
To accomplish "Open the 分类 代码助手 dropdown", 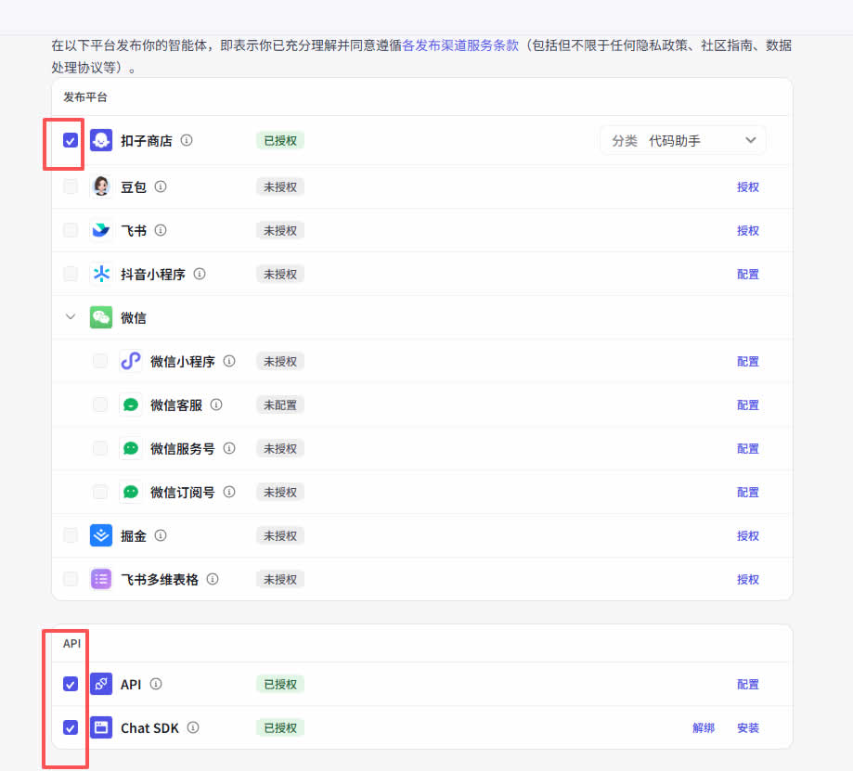I will coord(683,141).
